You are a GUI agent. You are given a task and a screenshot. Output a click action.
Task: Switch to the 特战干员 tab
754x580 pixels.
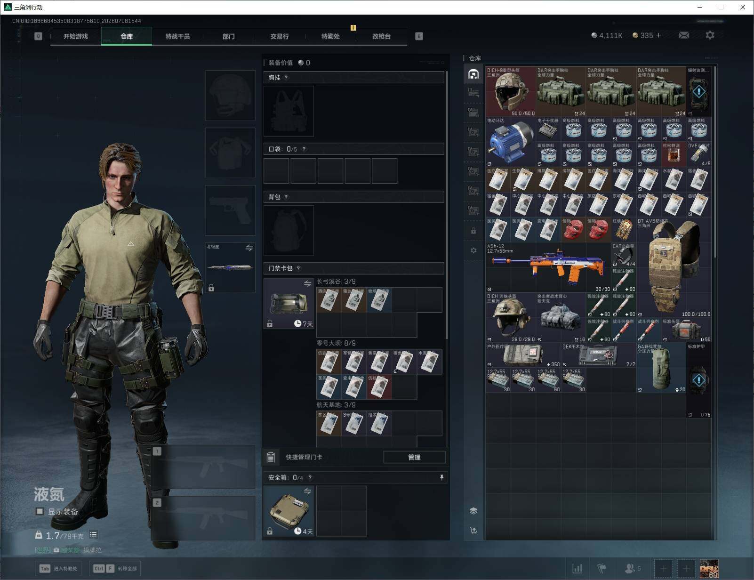point(177,36)
